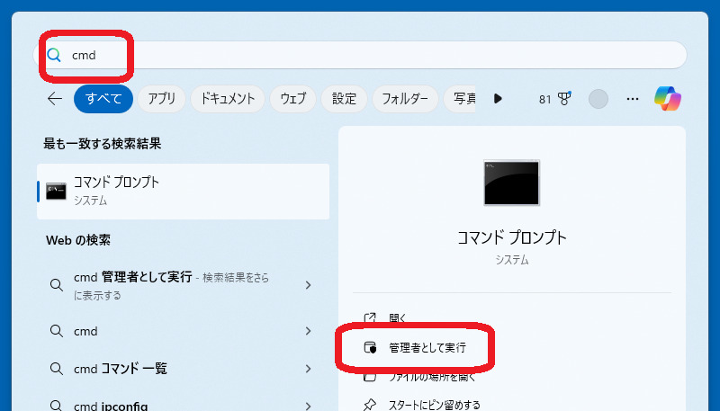Click the cmd search input field
The image size is (720, 411).
point(360,55)
